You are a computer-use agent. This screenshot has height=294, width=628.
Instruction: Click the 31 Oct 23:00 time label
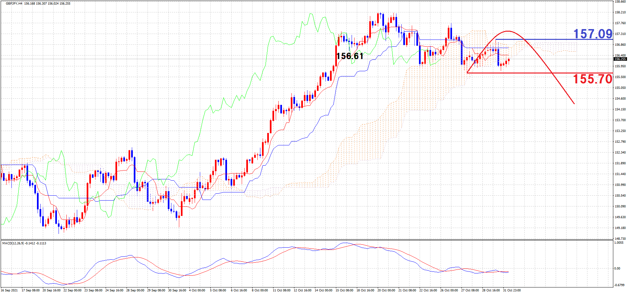pos(512,290)
